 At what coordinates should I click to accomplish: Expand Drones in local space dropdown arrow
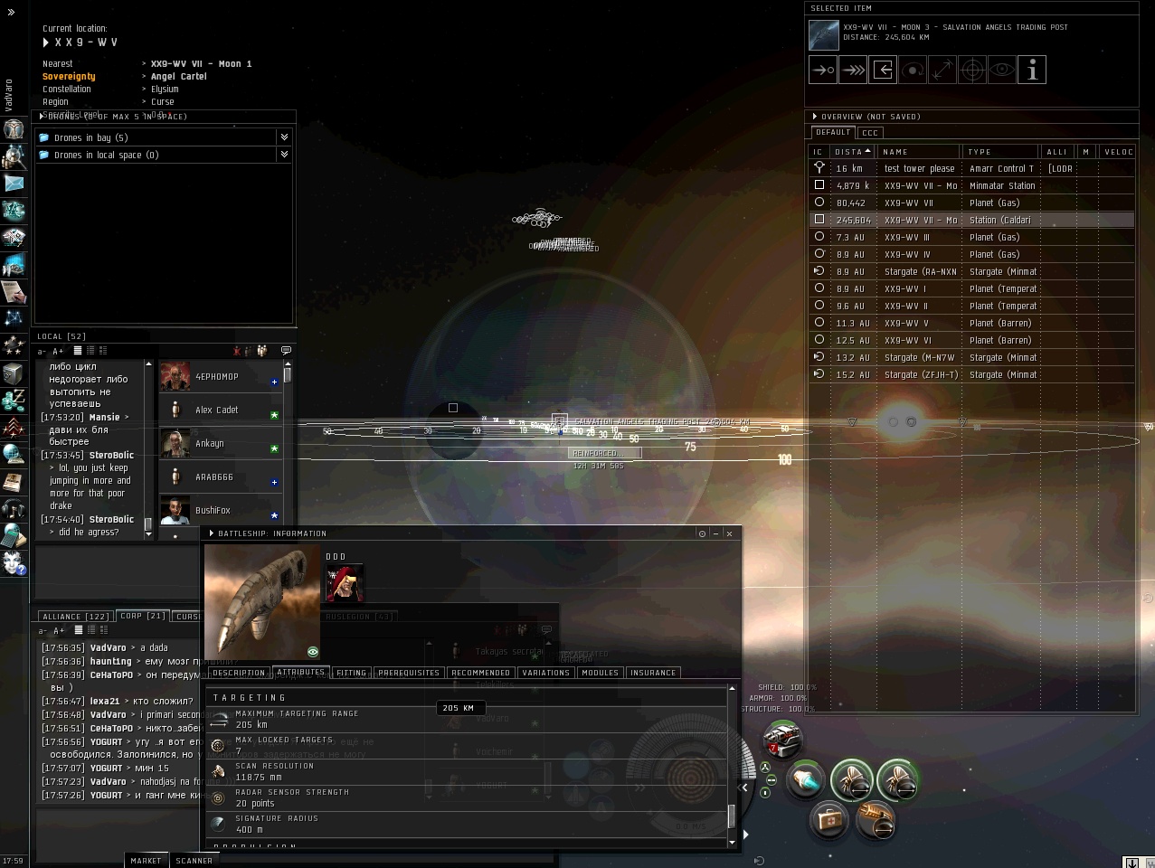(284, 155)
